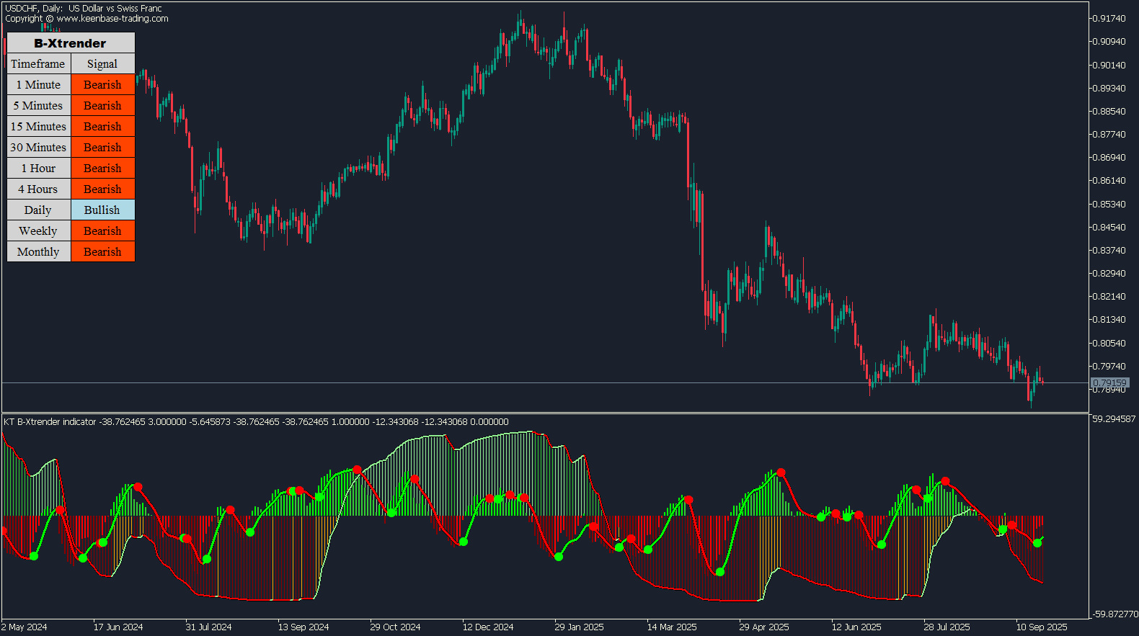Click the 12 Dec 2024 date label
Image resolution: width=1139 pixels, height=636 pixels.
coord(488,627)
